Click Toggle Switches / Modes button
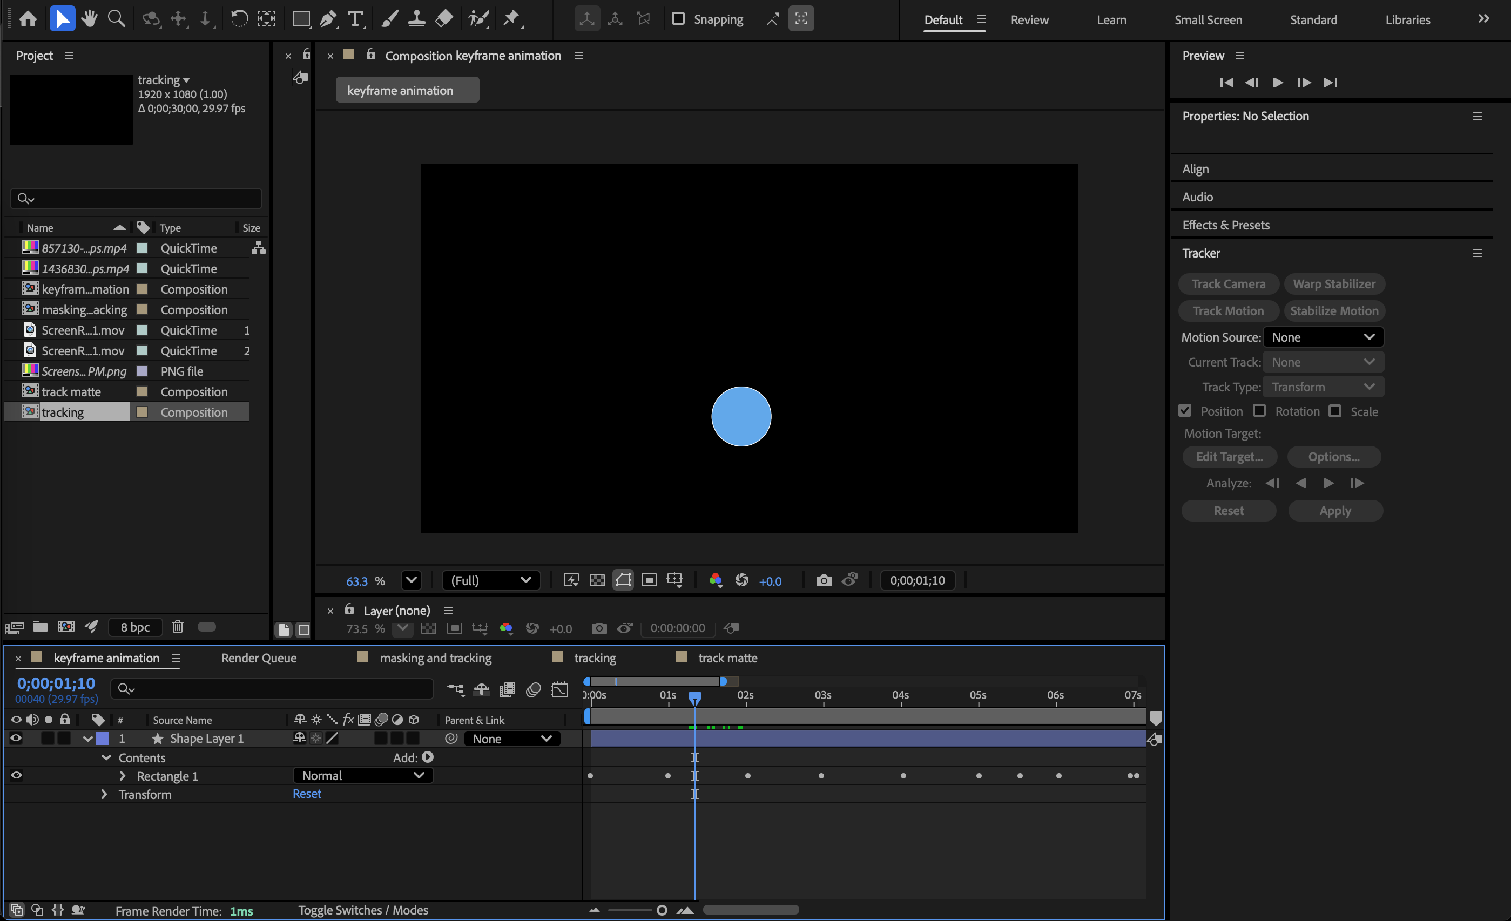 (x=363, y=910)
